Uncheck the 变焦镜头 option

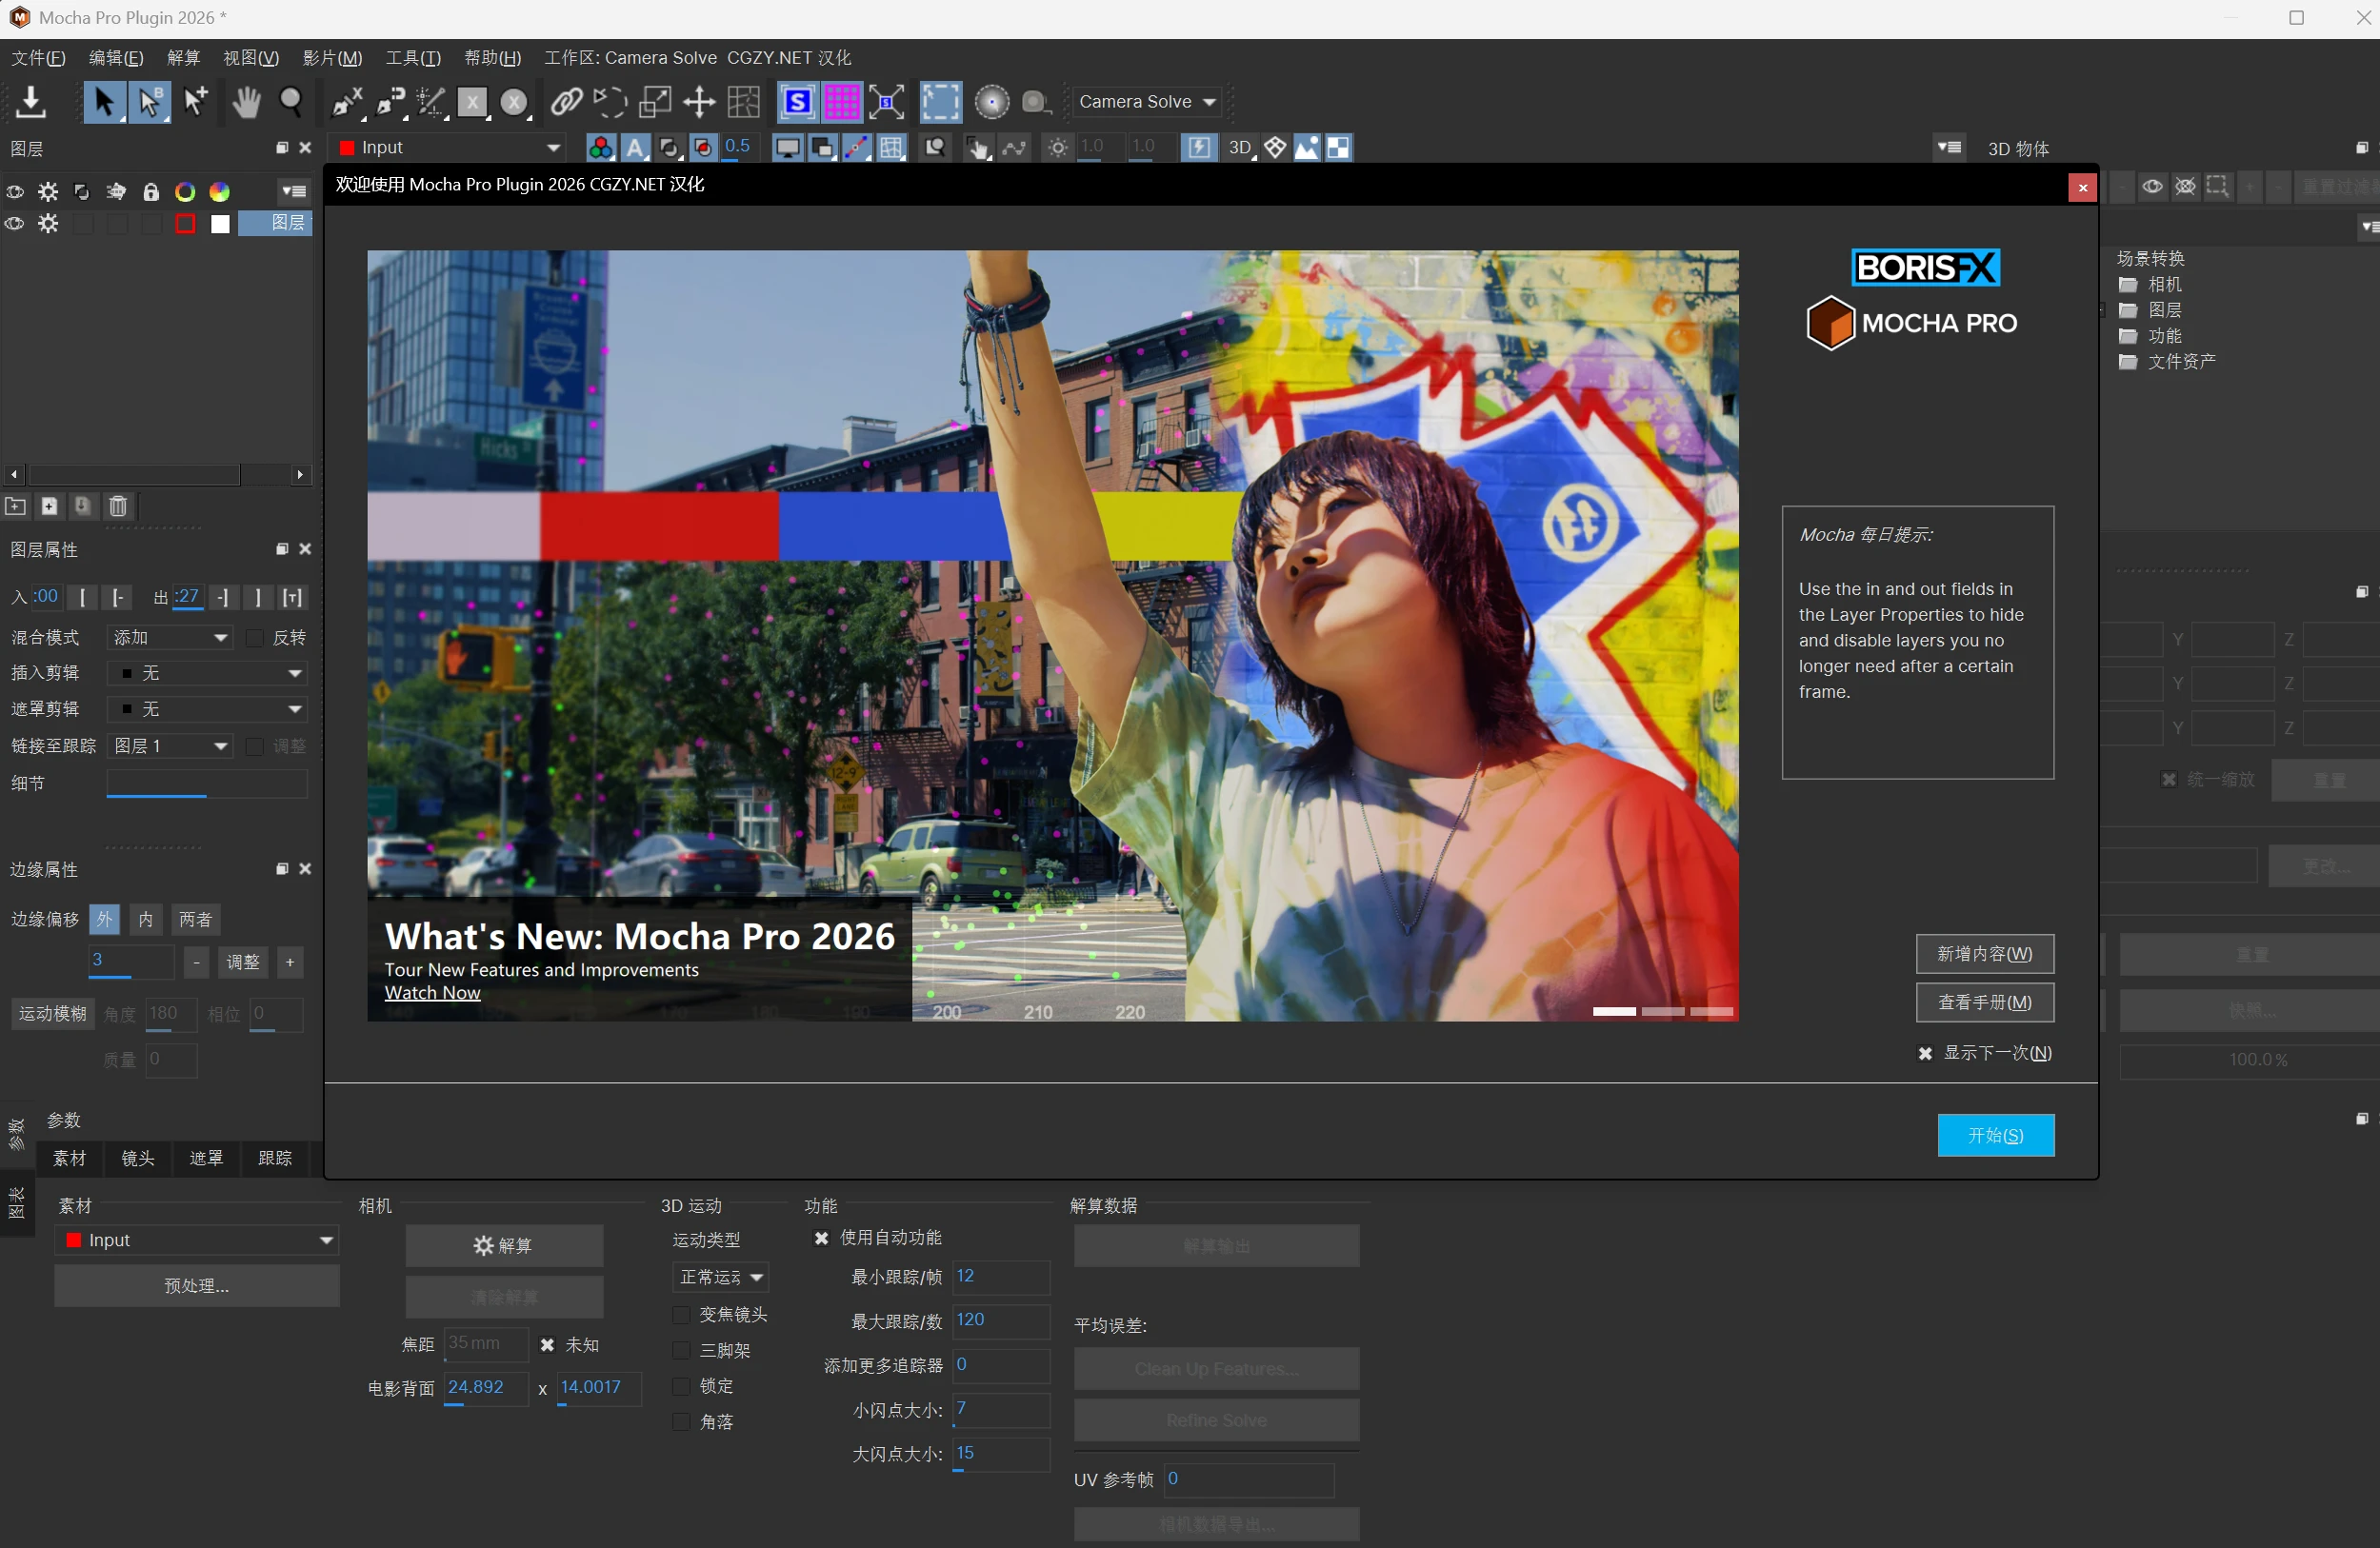point(681,1315)
